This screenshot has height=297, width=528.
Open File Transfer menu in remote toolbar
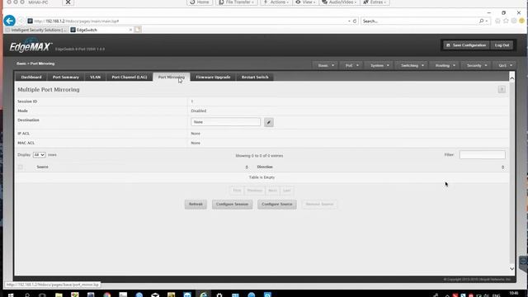(x=237, y=2)
